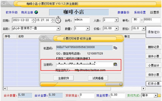Click the 试用看看 button
This screenshot has height=101, width=162.
(98, 78)
